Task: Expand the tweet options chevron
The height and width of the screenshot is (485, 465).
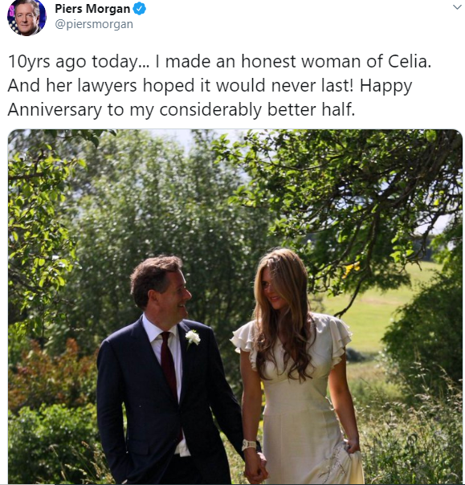Action: click(457, 7)
